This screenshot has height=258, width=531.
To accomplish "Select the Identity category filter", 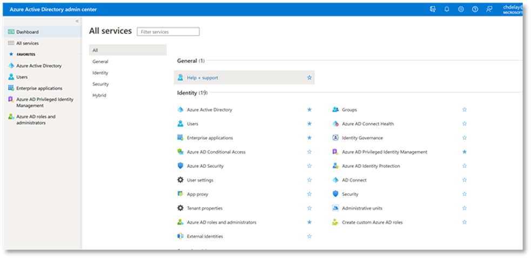I will point(100,73).
